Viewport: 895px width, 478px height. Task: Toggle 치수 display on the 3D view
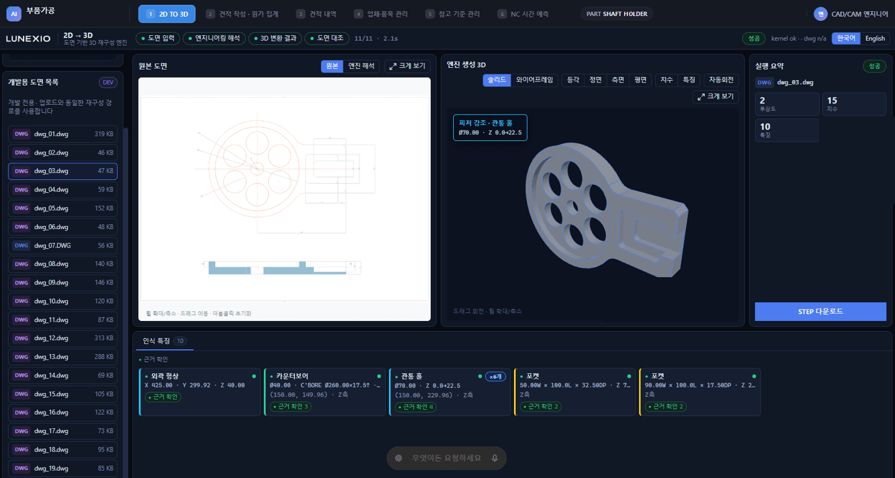tap(666, 80)
